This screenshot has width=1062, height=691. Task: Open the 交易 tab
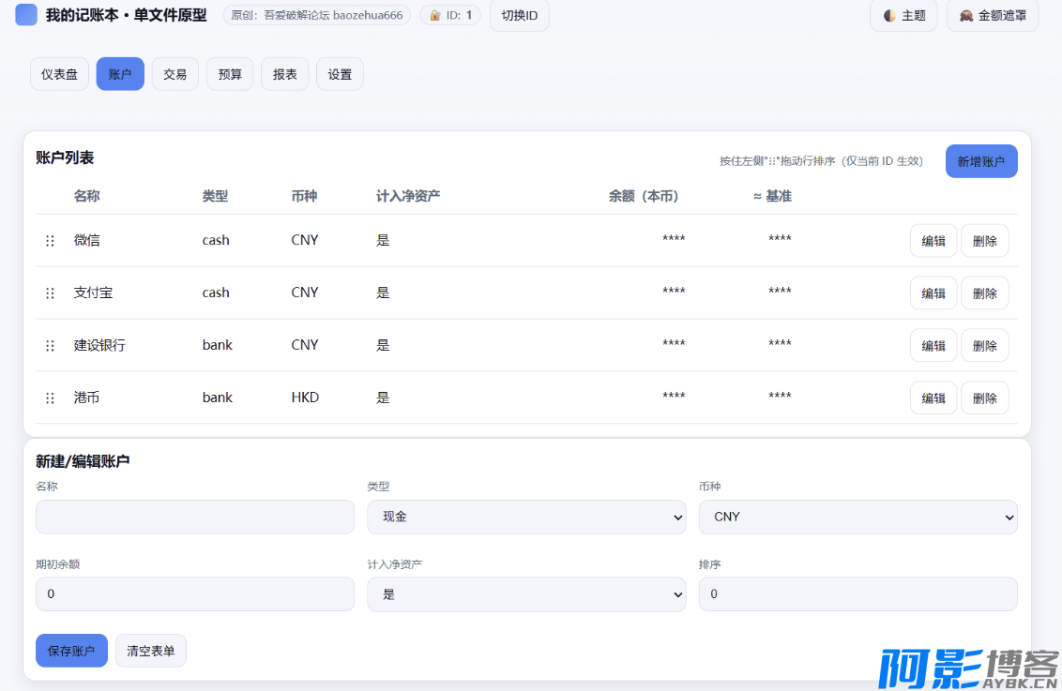coord(174,74)
